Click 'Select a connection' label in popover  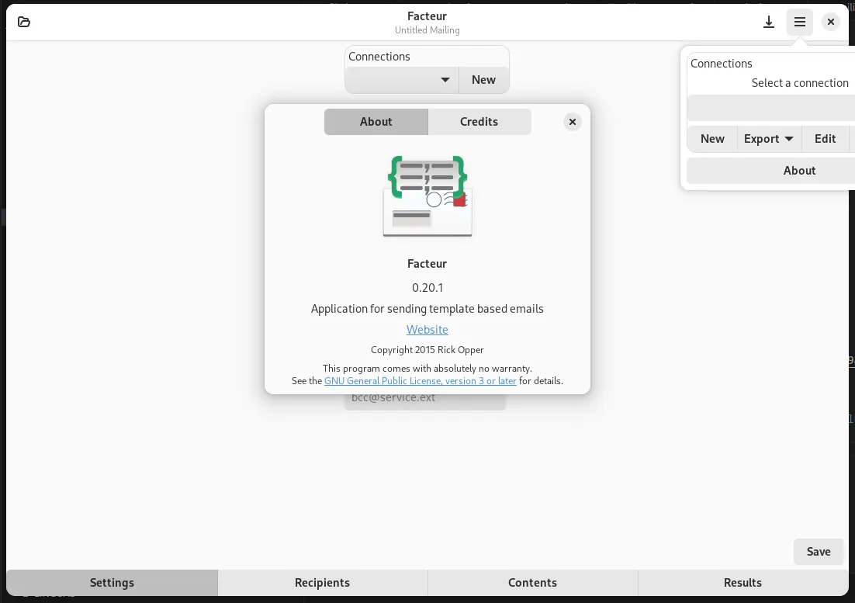(800, 83)
